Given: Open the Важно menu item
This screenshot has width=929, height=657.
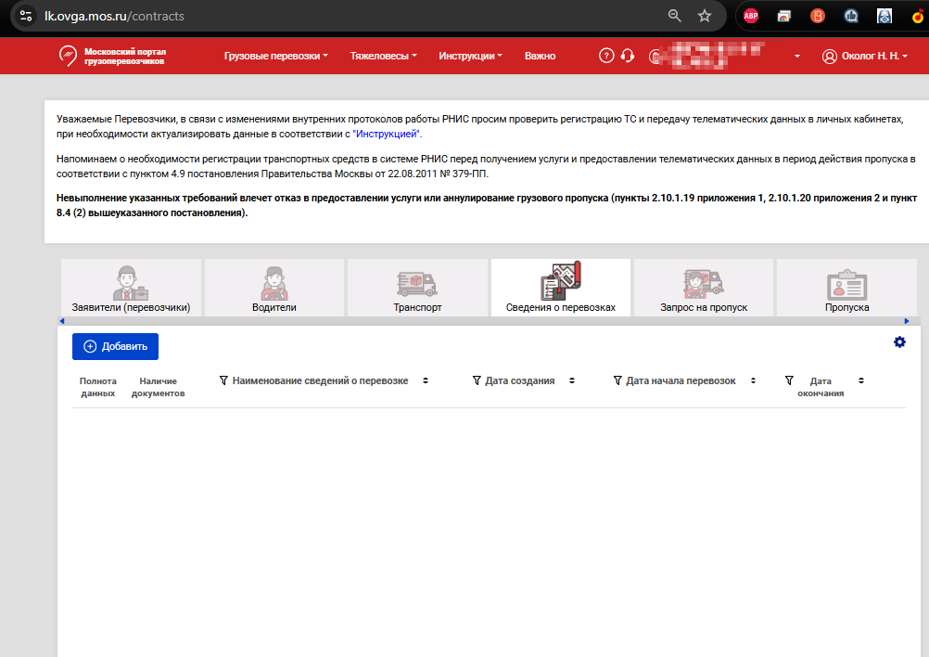Looking at the screenshot, I should (540, 56).
